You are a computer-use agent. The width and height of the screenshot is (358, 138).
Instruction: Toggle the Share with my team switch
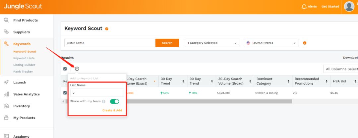click(114, 102)
